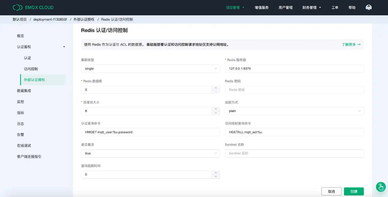
Task: Increase the Redis 数据库 value with up arrow
Action: click(x=216, y=88)
